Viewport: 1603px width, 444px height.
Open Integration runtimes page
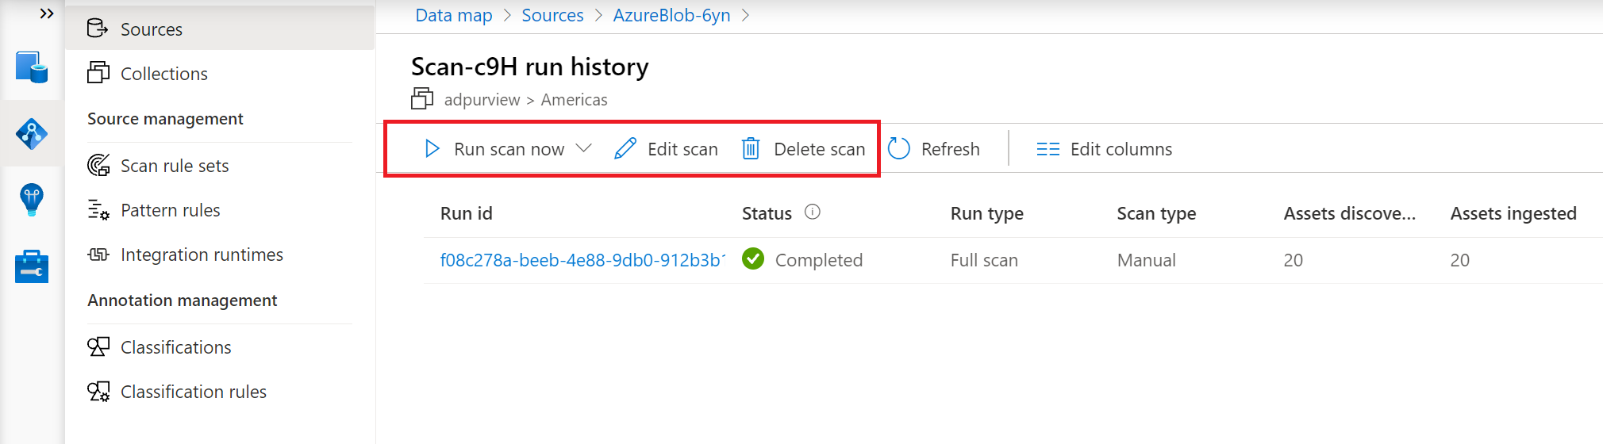tap(202, 255)
